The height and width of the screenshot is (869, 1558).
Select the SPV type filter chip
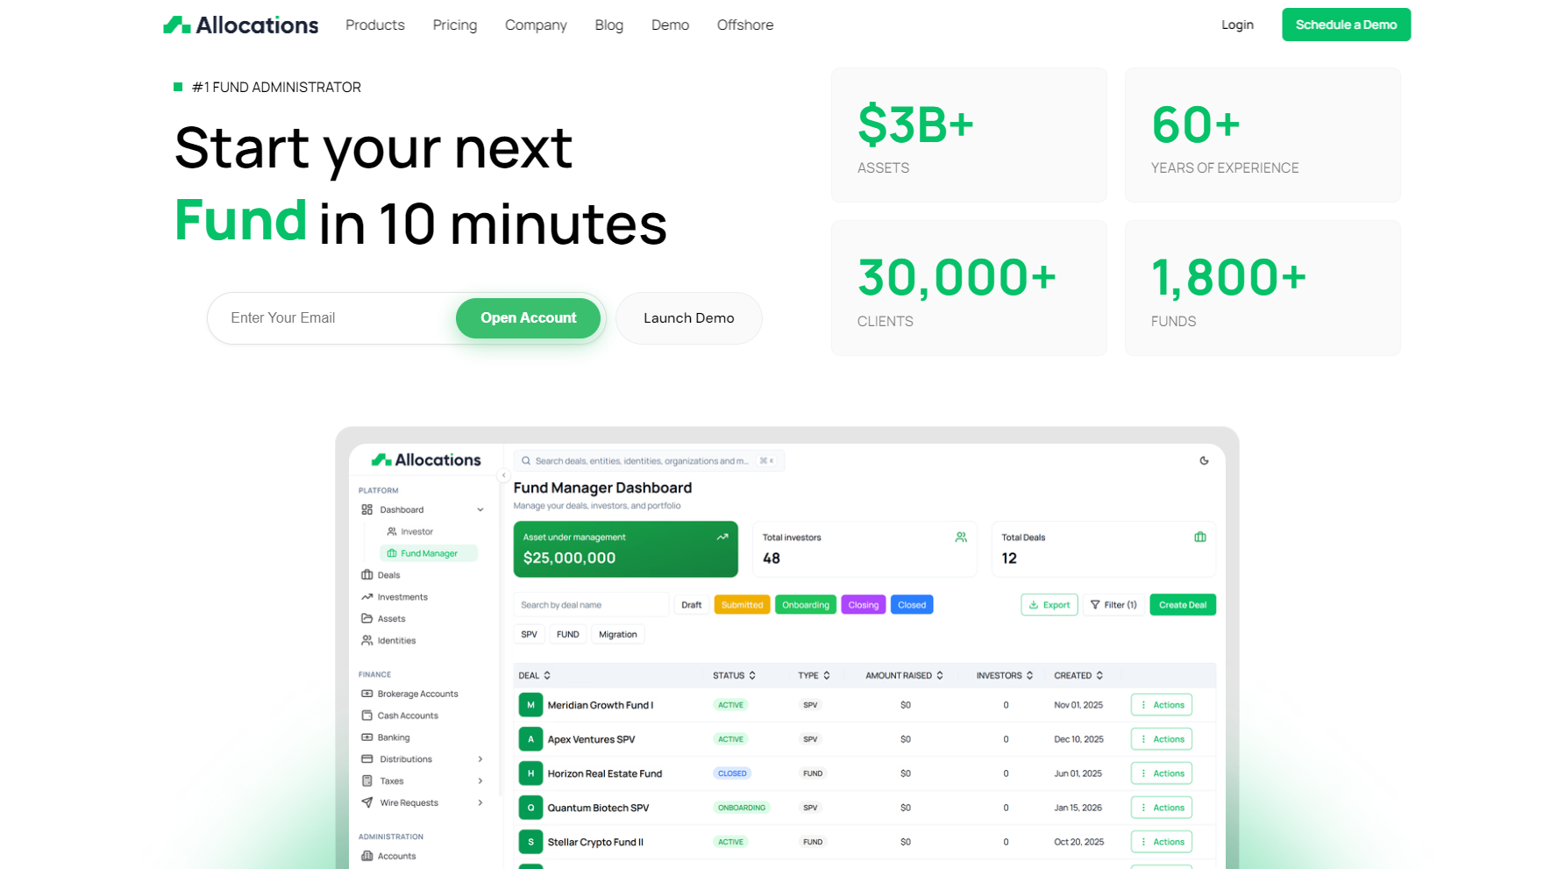[x=530, y=634]
